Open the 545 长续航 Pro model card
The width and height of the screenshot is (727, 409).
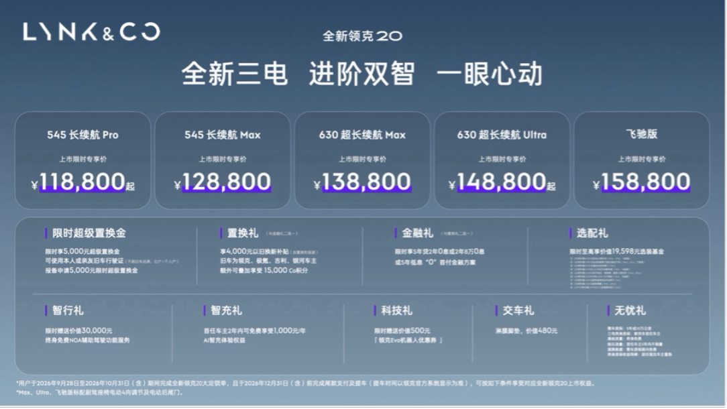[x=83, y=160]
